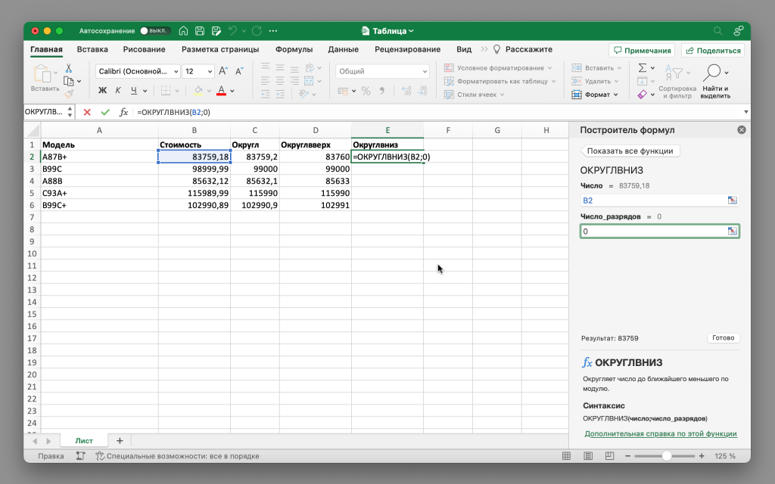This screenshot has width=775, height=484.
Task: Toggle the Автосохранение switch
Action: (154, 30)
